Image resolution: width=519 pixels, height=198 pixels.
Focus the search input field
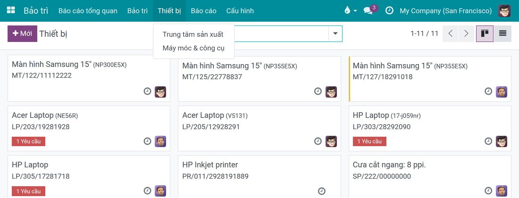coord(281,33)
